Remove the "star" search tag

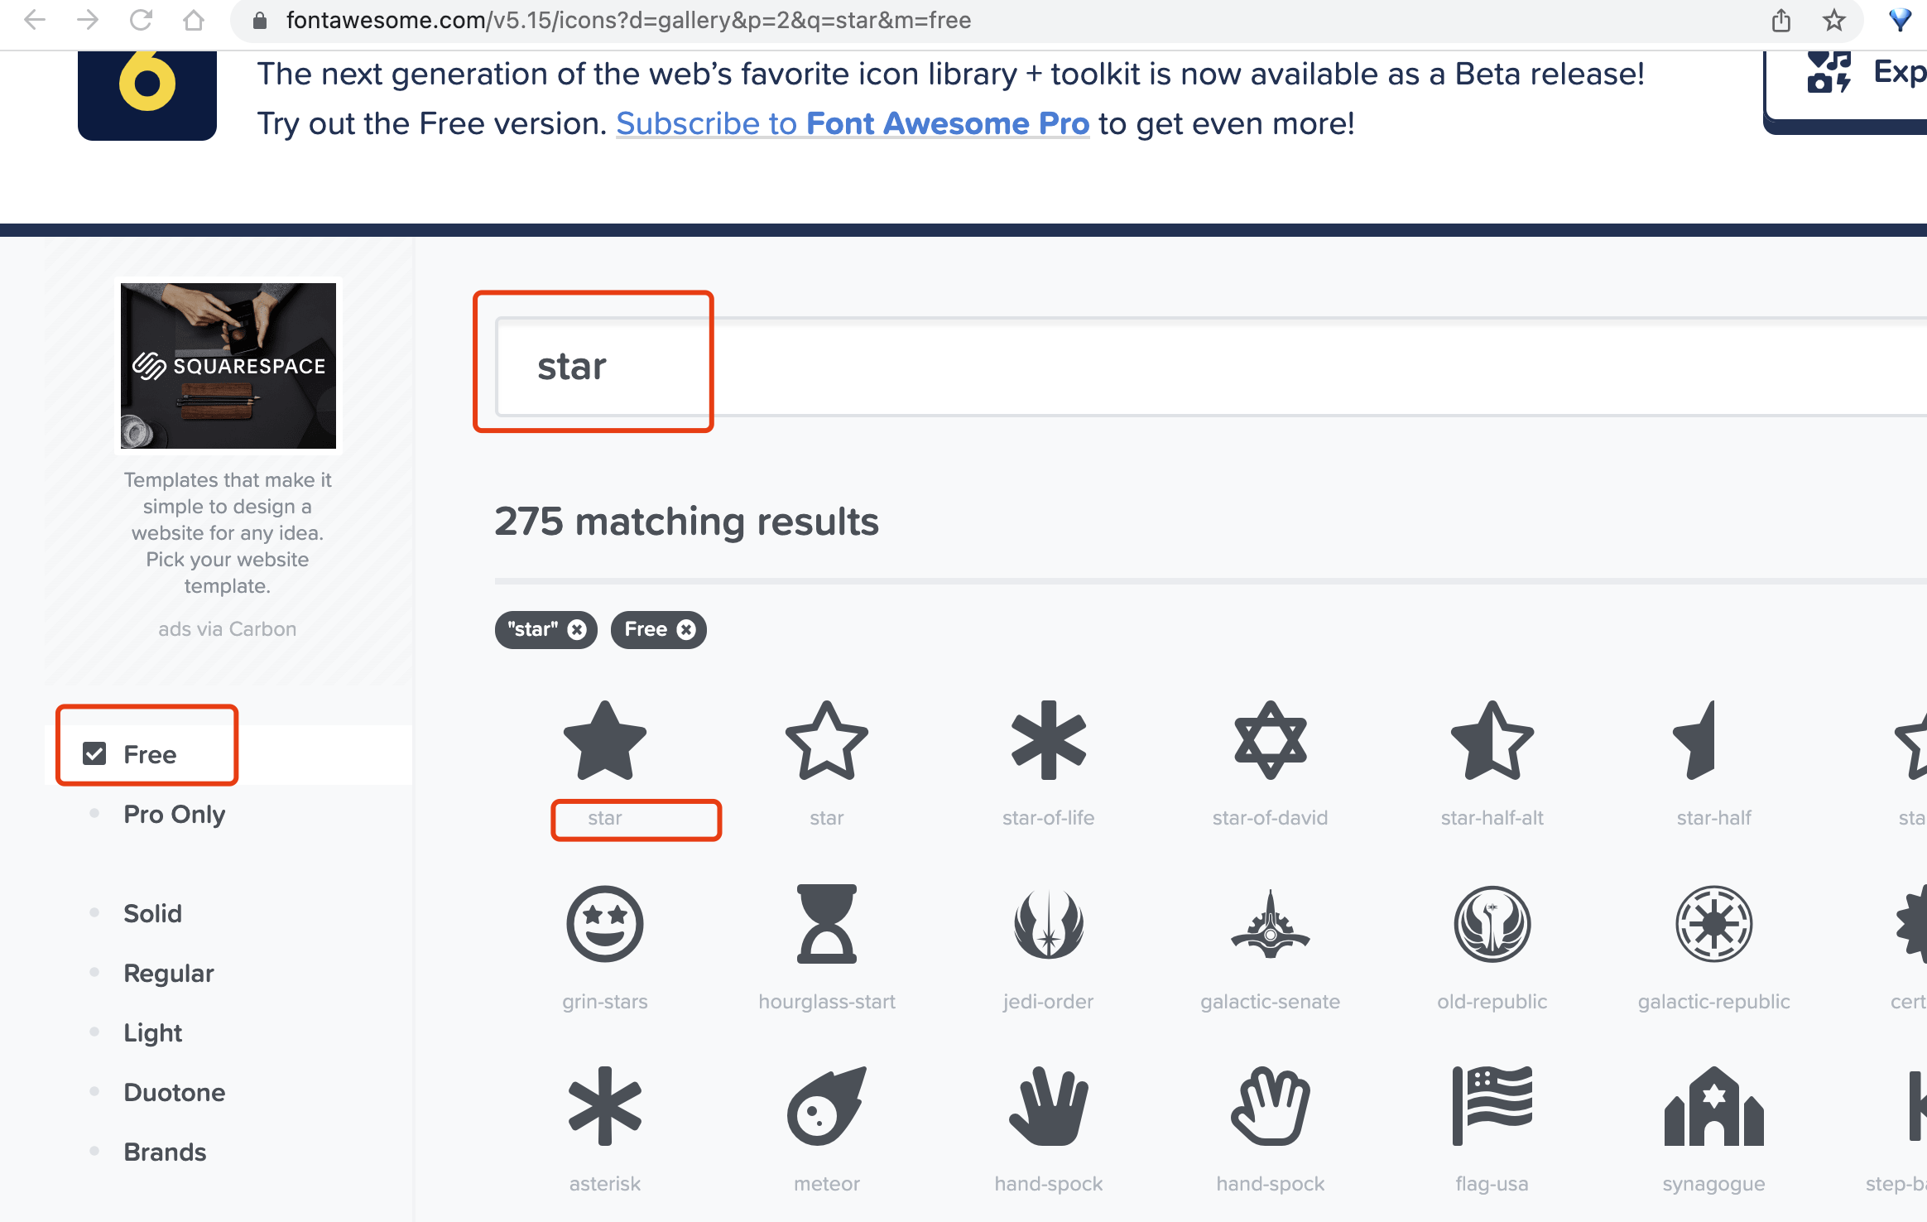(578, 630)
